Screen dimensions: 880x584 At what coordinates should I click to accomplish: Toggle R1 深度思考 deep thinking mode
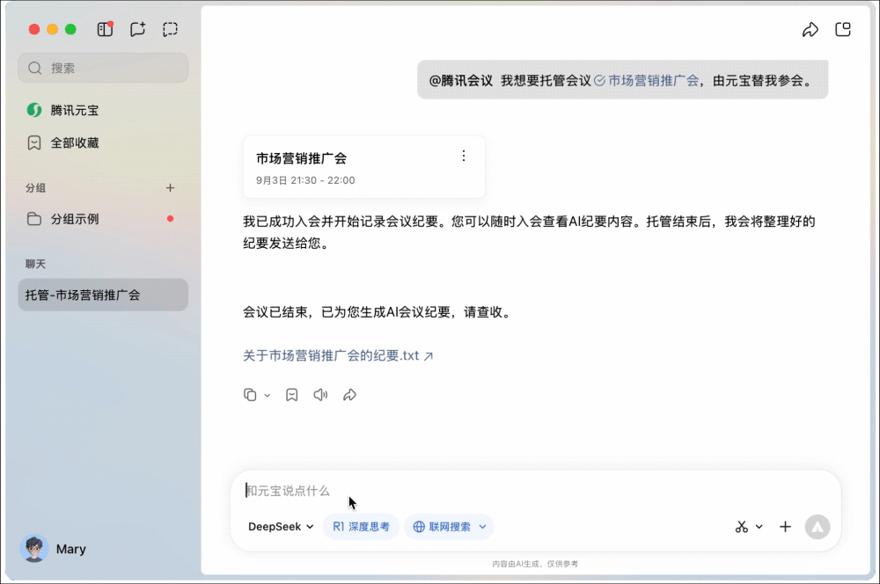[361, 527]
